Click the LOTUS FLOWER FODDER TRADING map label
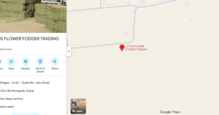This screenshot has height=115, width=219. 136,48
